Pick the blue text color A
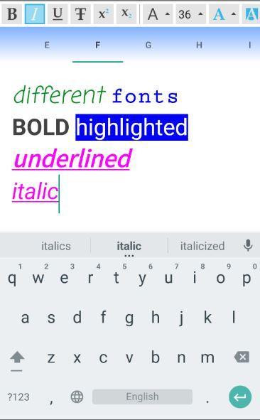This screenshot has width=260, height=420. [x=219, y=14]
